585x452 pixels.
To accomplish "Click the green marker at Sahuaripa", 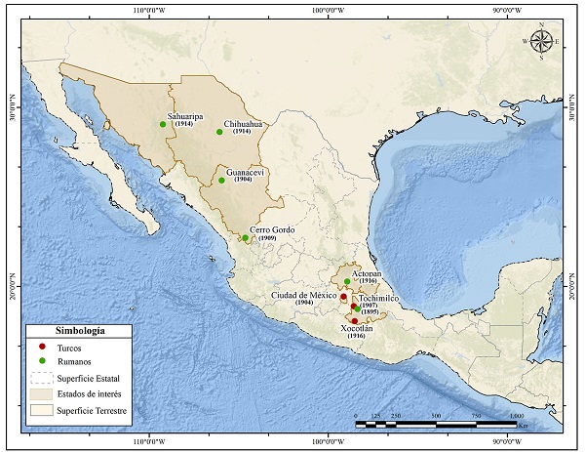I will (x=163, y=124).
